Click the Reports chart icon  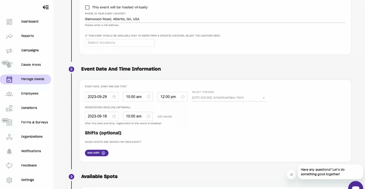pos(9,36)
